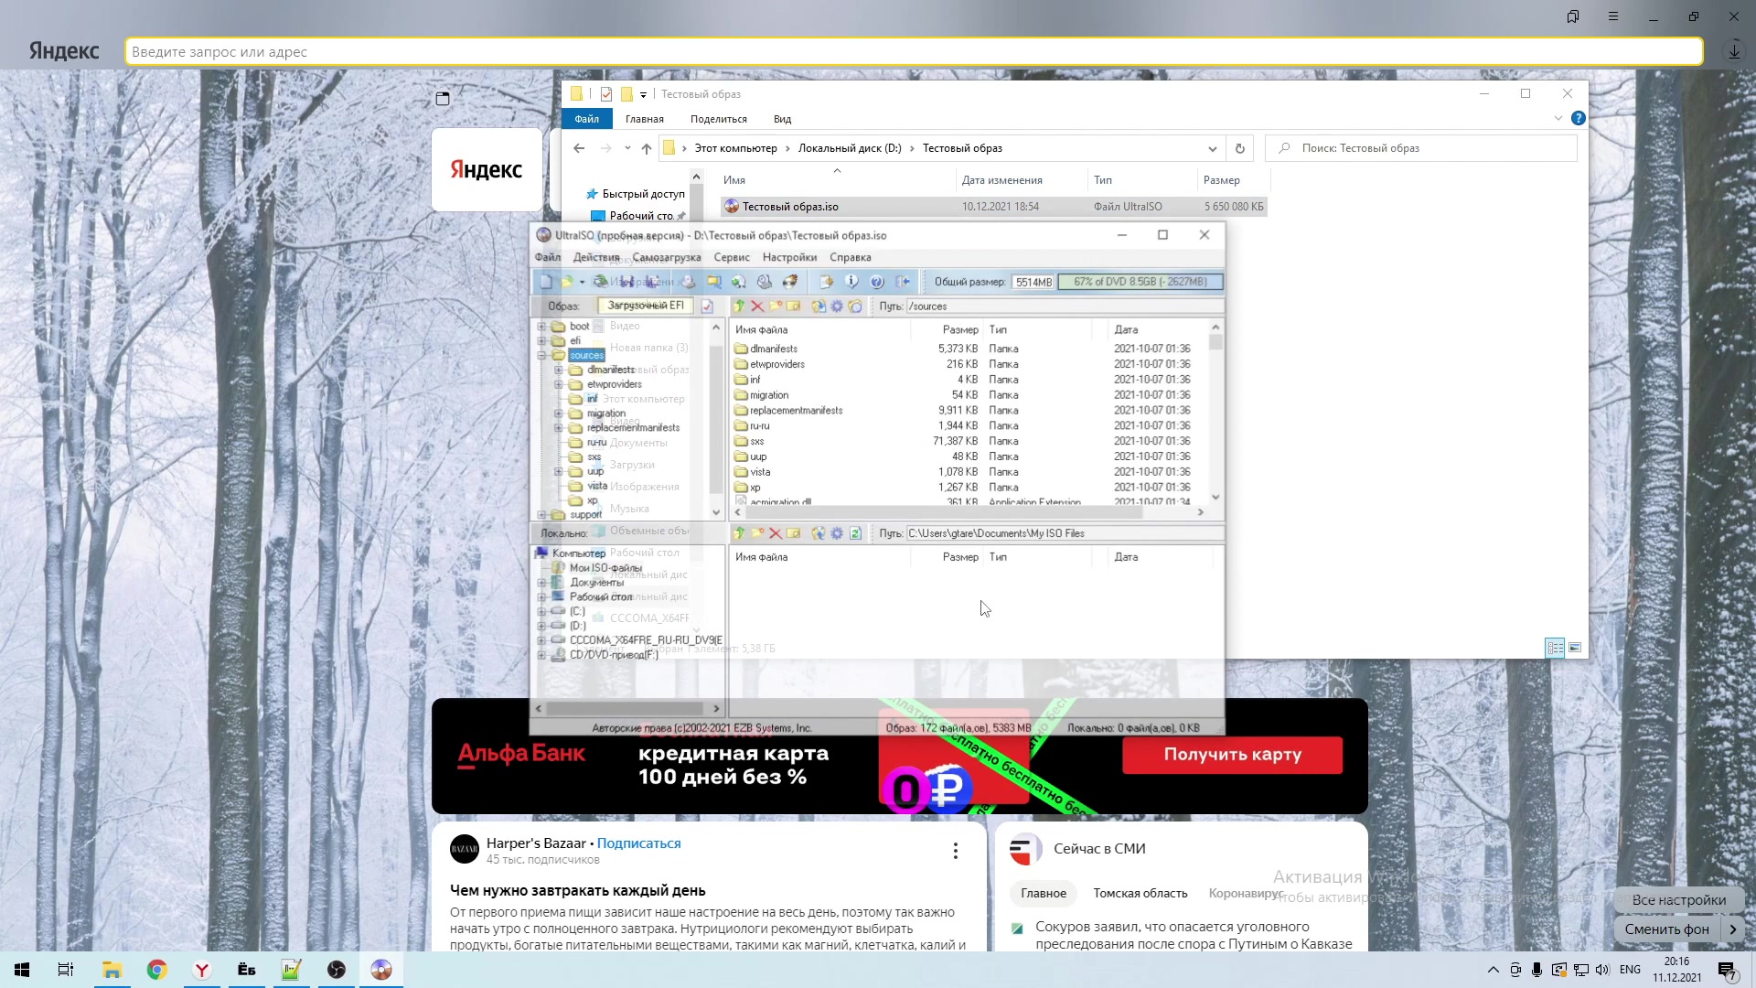Expand the replacementmanifests tree node
Screen dimensions: 1756x988
tap(559, 428)
